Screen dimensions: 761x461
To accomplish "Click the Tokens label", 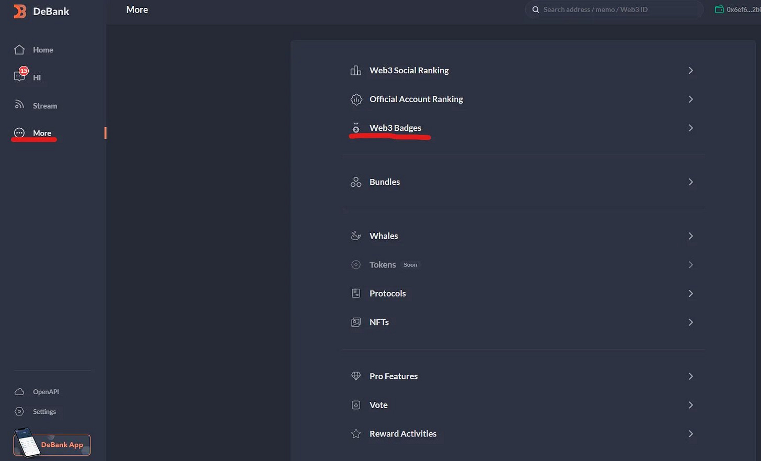I will pos(383,265).
